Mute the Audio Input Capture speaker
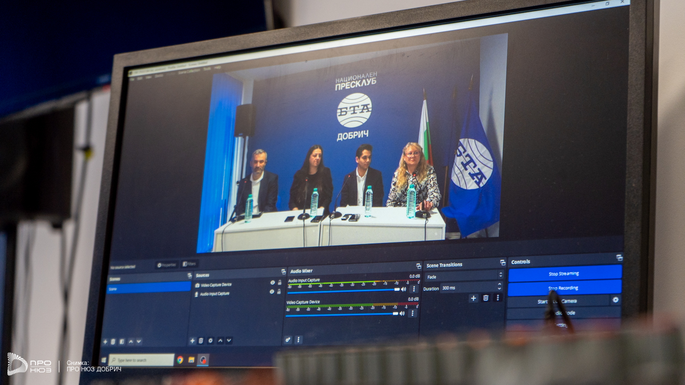The image size is (685, 385). tap(403, 289)
